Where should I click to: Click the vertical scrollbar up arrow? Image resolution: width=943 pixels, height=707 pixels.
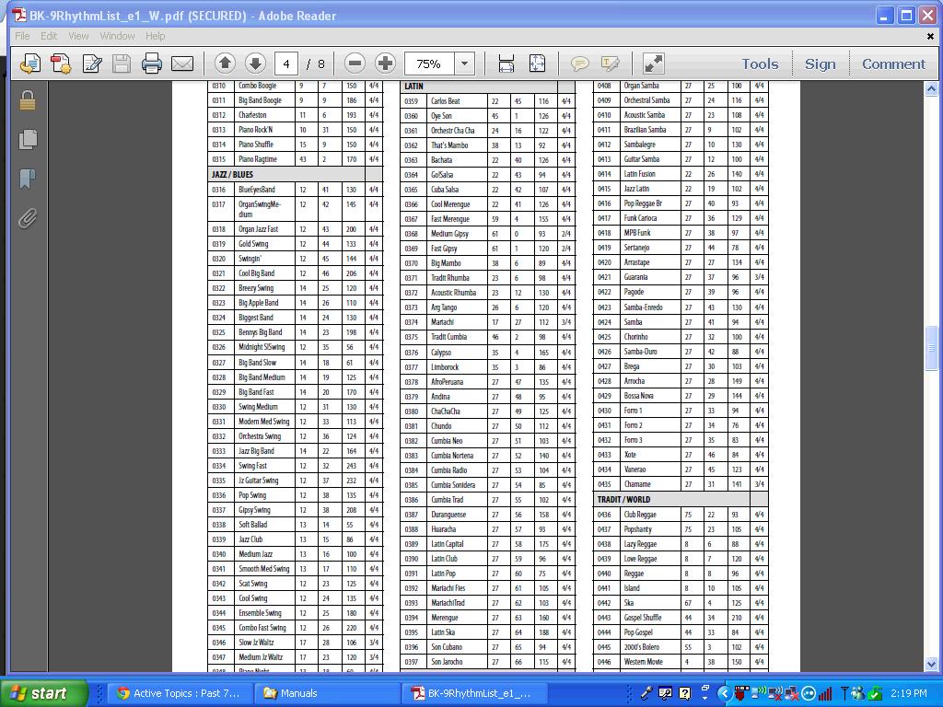click(931, 89)
